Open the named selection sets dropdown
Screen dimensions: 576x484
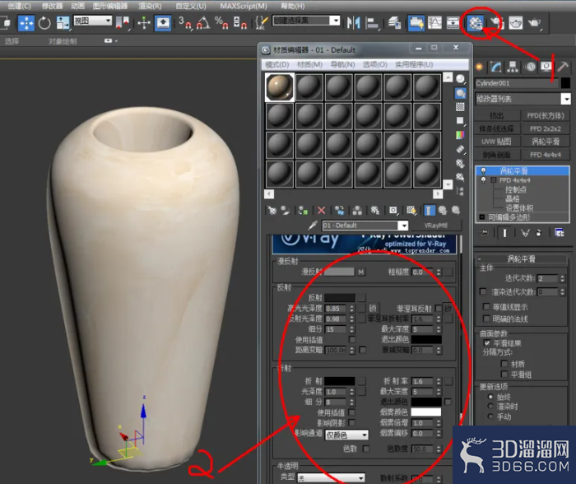tap(306, 21)
